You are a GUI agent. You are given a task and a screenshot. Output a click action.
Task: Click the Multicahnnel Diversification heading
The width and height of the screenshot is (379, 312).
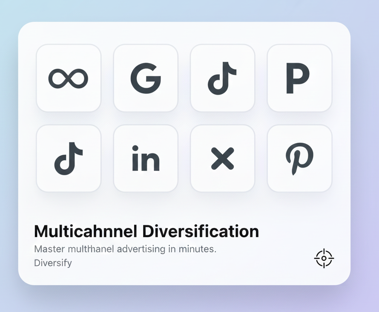[146, 231]
